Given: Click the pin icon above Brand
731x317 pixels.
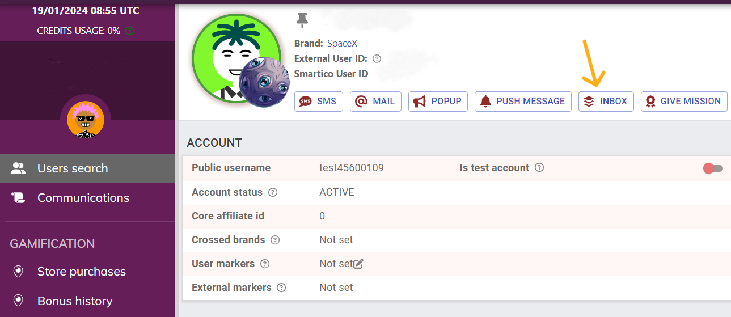Looking at the screenshot, I should click(x=302, y=21).
